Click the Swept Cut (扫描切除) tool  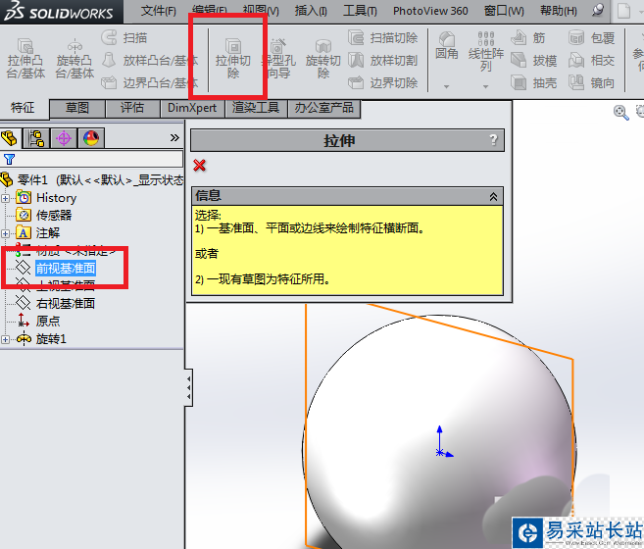pos(383,38)
